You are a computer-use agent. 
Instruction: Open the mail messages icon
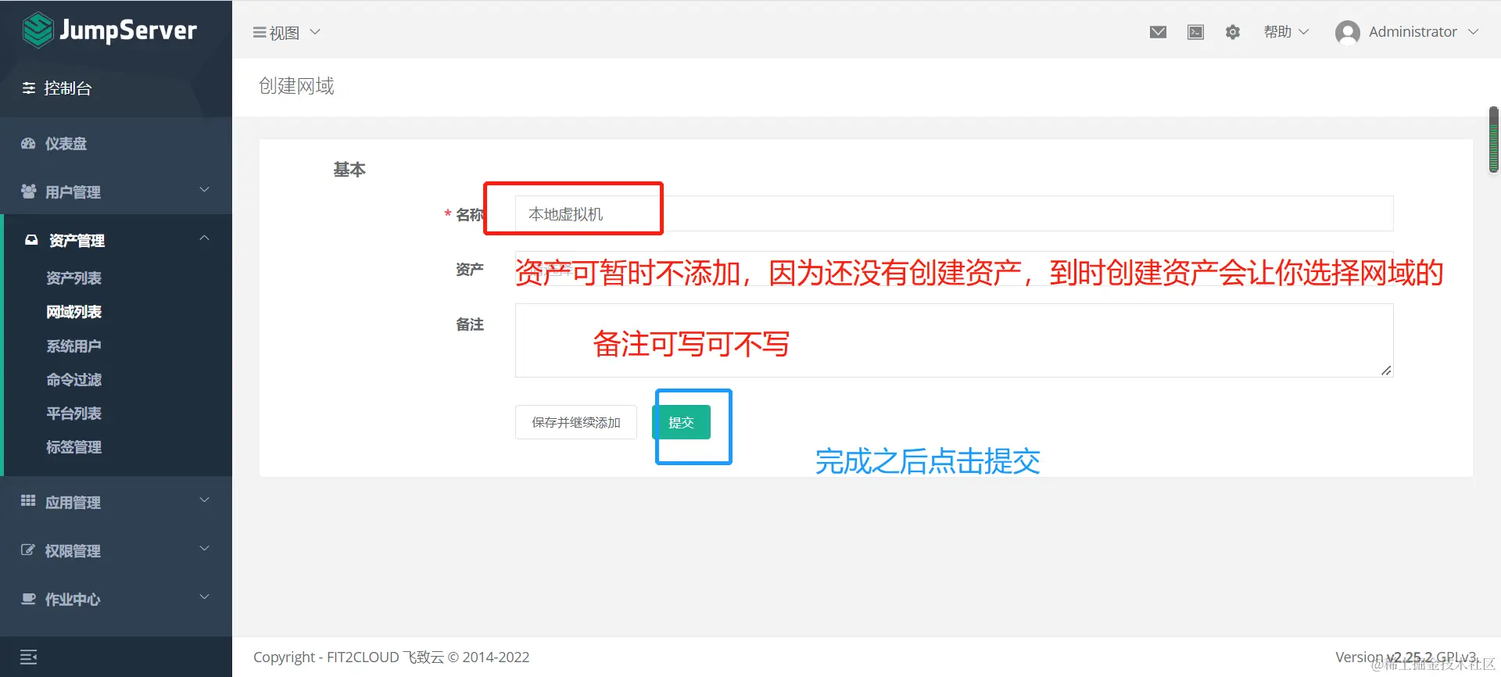click(1158, 32)
